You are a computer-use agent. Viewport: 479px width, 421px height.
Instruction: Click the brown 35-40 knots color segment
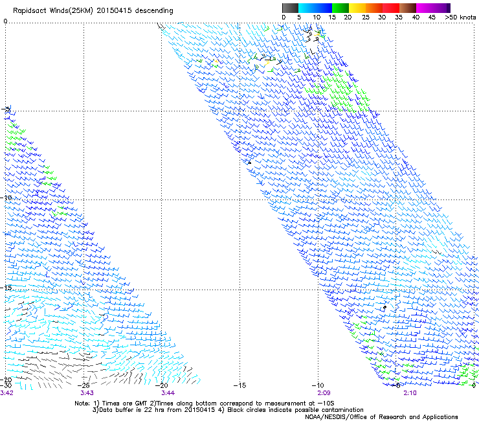(x=408, y=8)
